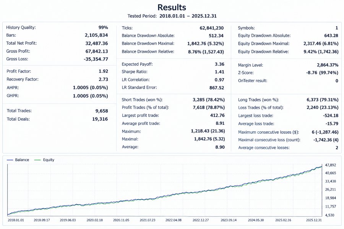
Task: Click Profit Trades value 7,618 (78.87%)
Action: 209,108
